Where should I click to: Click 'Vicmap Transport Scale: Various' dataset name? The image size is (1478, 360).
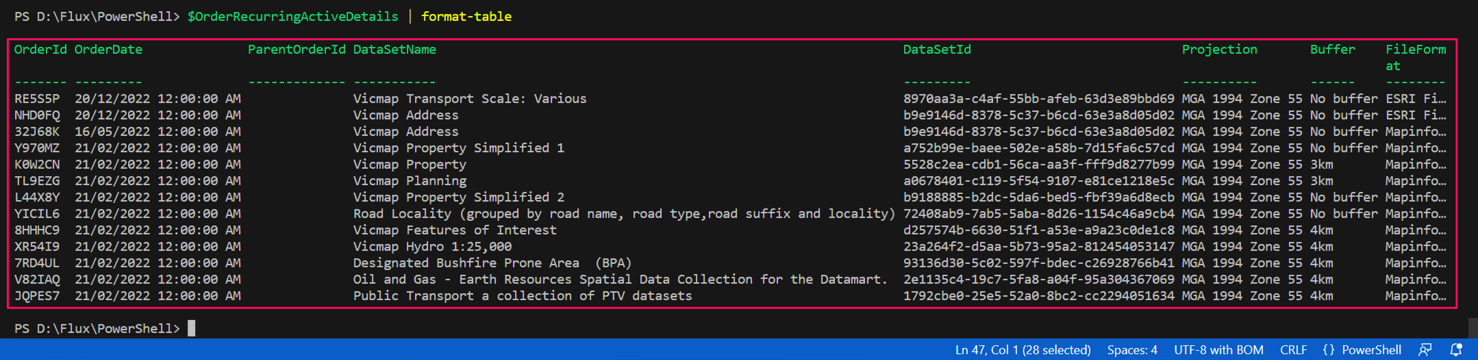coord(470,99)
